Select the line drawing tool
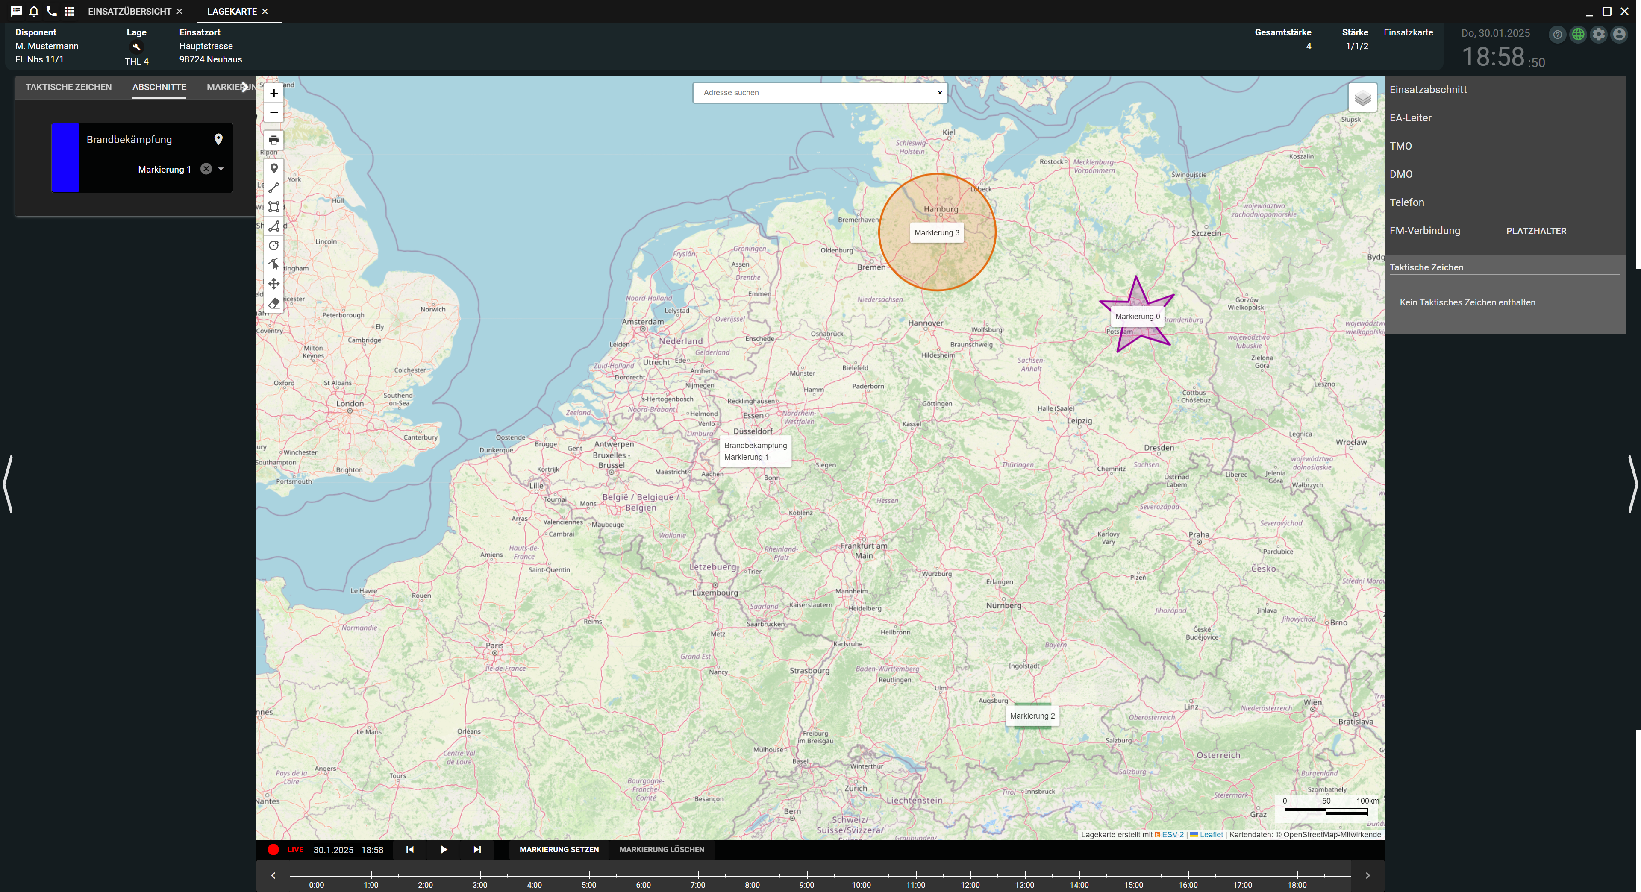The width and height of the screenshot is (1641, 892). (274, 188)
